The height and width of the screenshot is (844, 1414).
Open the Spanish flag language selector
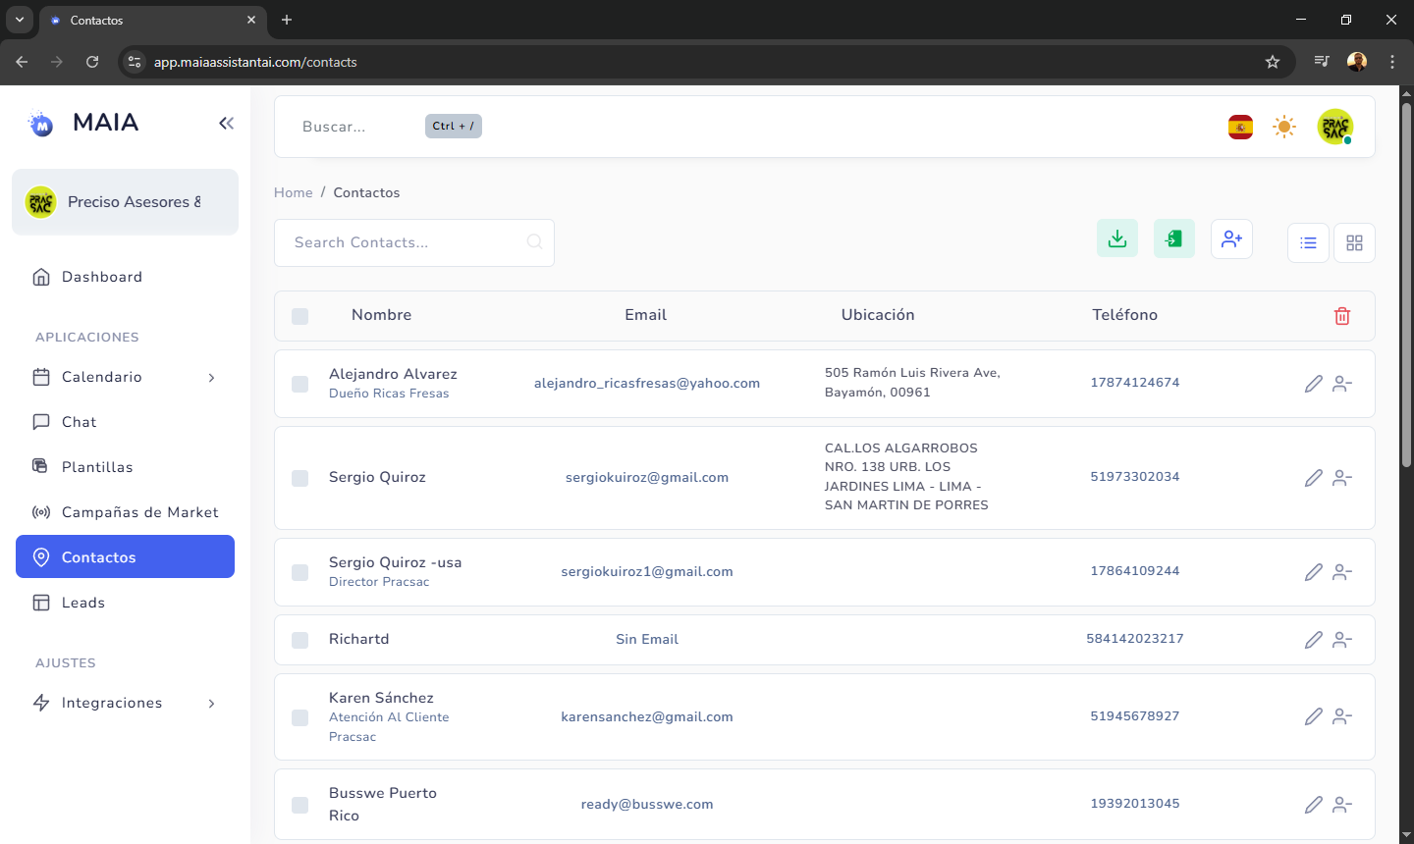pos(1240,127)
